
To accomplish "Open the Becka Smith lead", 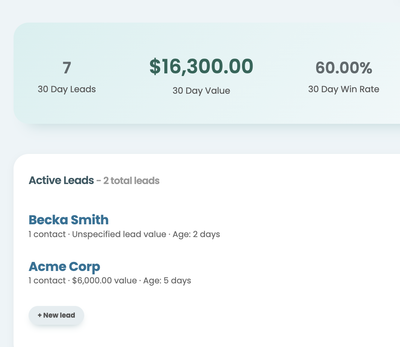I will (69, 220).
